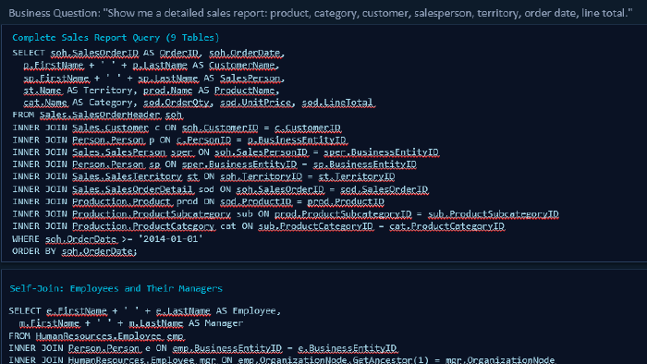647x364 pixels.
Task: Click 'e.FirstName' in the self-join query
Action: click(x=77, y=310)
